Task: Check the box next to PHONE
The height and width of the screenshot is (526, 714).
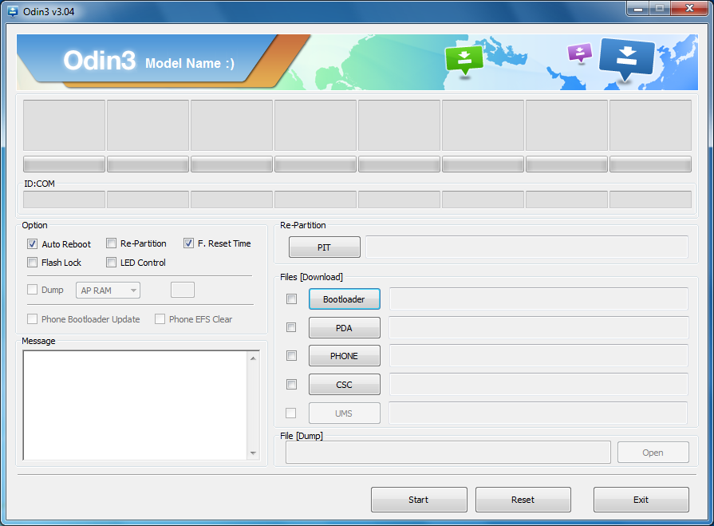Action: (x=291, y=356)
